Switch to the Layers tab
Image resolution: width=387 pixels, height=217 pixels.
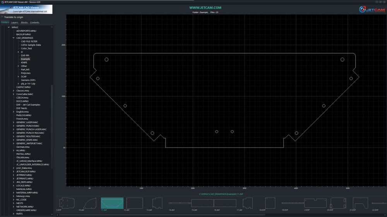(x=15, y=22)
